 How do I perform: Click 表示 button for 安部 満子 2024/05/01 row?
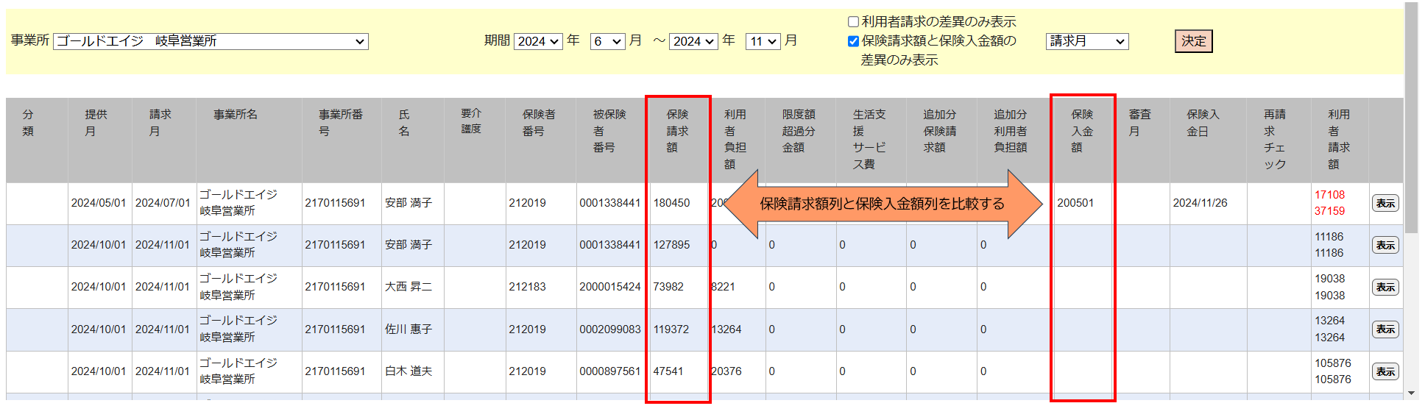pos(1385,204)
